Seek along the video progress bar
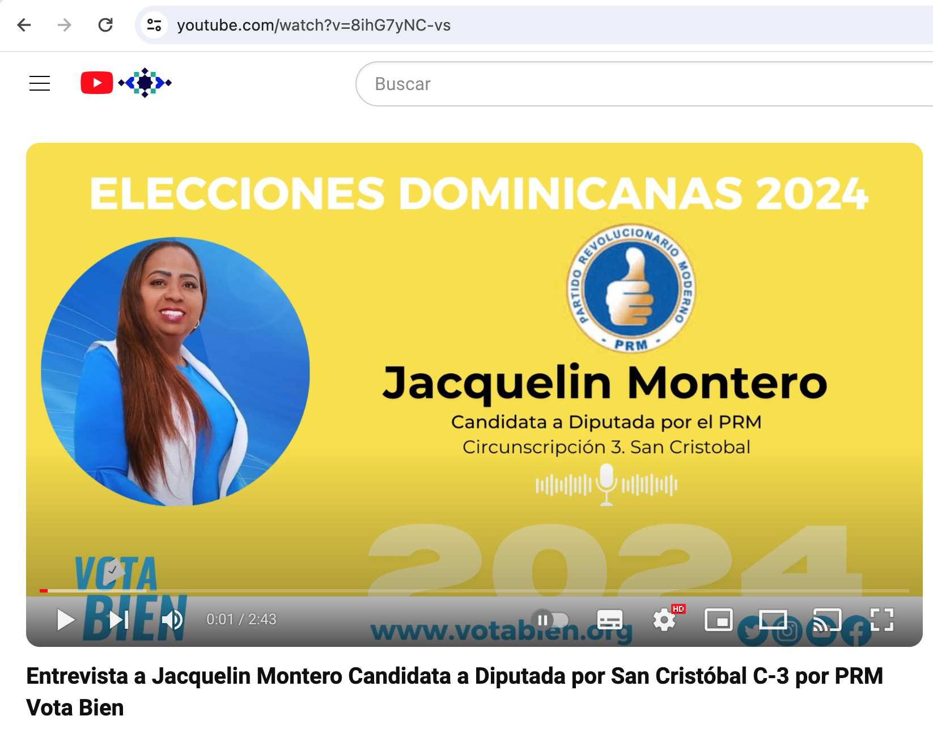The width and height of the screenshot is (933, 733). point(474,591)
